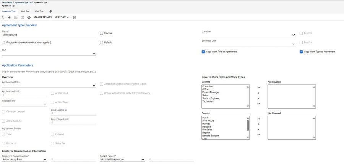Go back using the left arrow icon
This screenshot has height=167, width=344.
3,17
